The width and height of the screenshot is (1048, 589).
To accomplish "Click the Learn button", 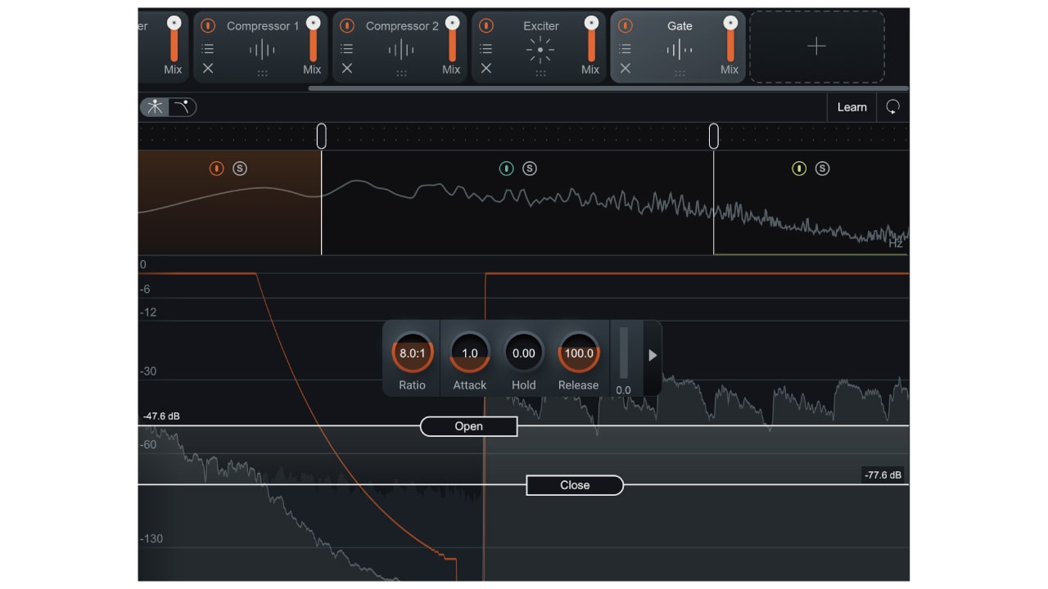I will [851, 106].
